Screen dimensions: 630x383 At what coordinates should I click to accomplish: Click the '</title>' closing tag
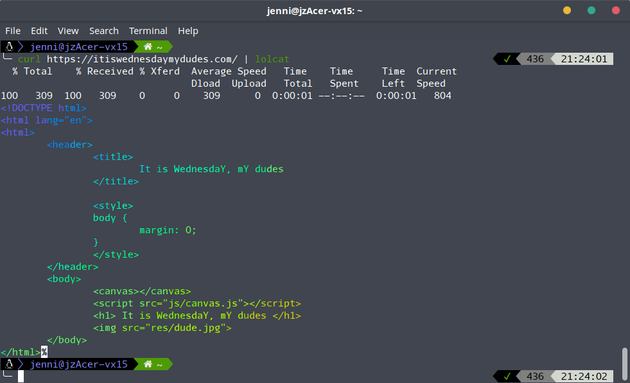(x=116, y=181)
